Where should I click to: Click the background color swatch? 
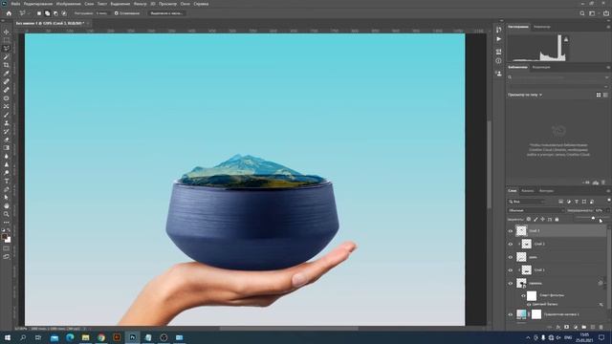(x=9, y=240)
